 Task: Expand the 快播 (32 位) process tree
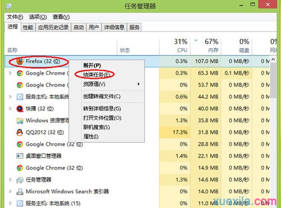coord(10,108)
